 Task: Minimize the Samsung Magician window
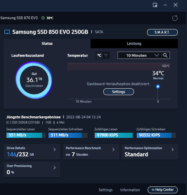click(x=165, y=5)
